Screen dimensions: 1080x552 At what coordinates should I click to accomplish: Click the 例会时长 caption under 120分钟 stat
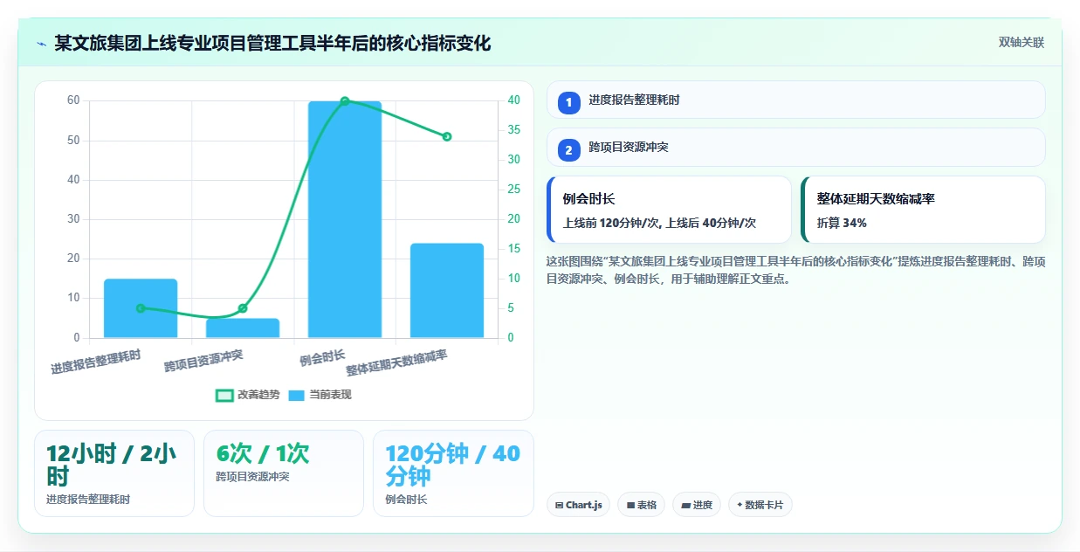[x=406, y=500]
